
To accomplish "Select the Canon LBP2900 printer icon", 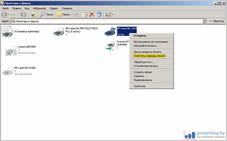I will (11, 50).
